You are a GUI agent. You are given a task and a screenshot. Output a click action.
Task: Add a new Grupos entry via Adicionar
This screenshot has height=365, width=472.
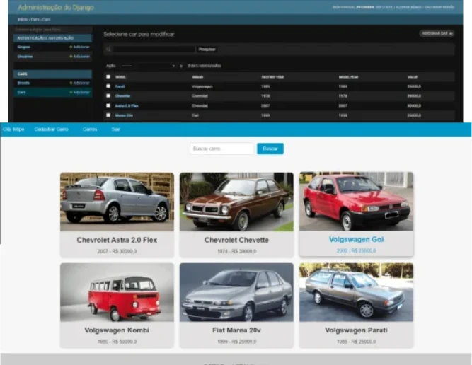pos(79,47)
